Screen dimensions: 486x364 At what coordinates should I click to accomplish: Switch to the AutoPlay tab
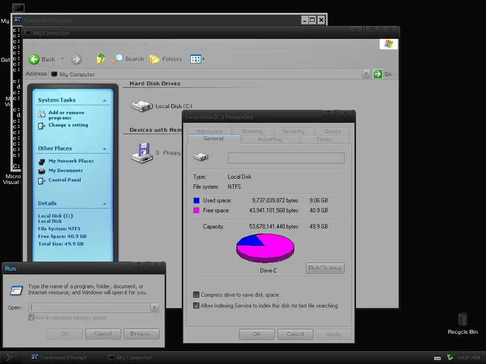[270, 139]
